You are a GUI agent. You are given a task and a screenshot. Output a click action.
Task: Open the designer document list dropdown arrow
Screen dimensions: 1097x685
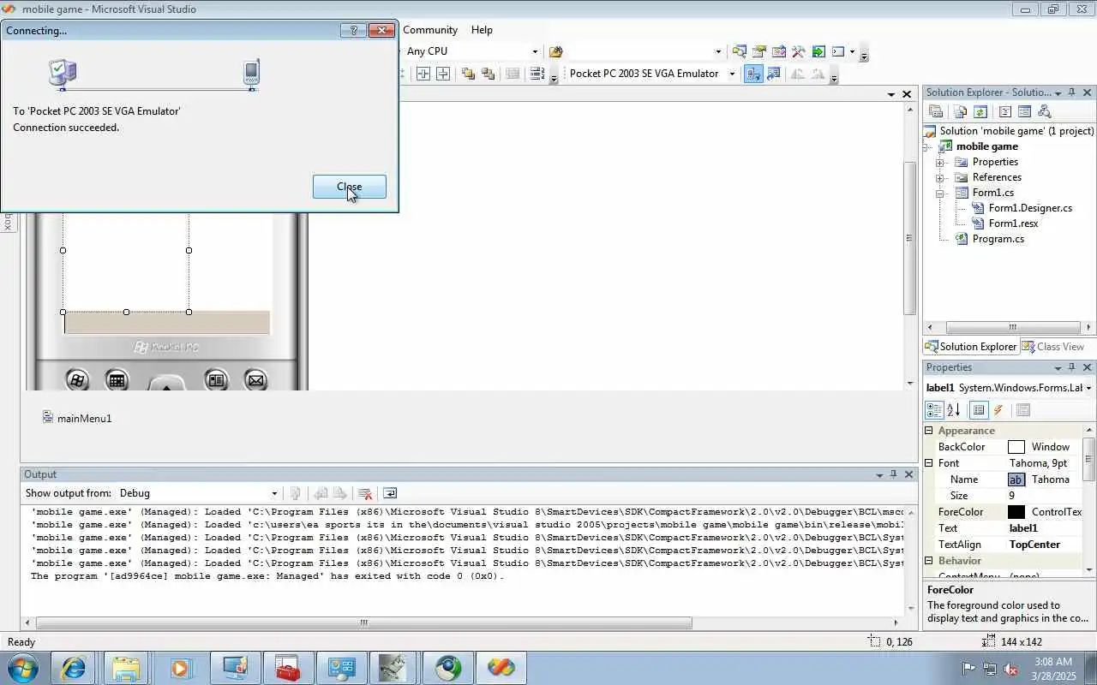click(891, 94)
